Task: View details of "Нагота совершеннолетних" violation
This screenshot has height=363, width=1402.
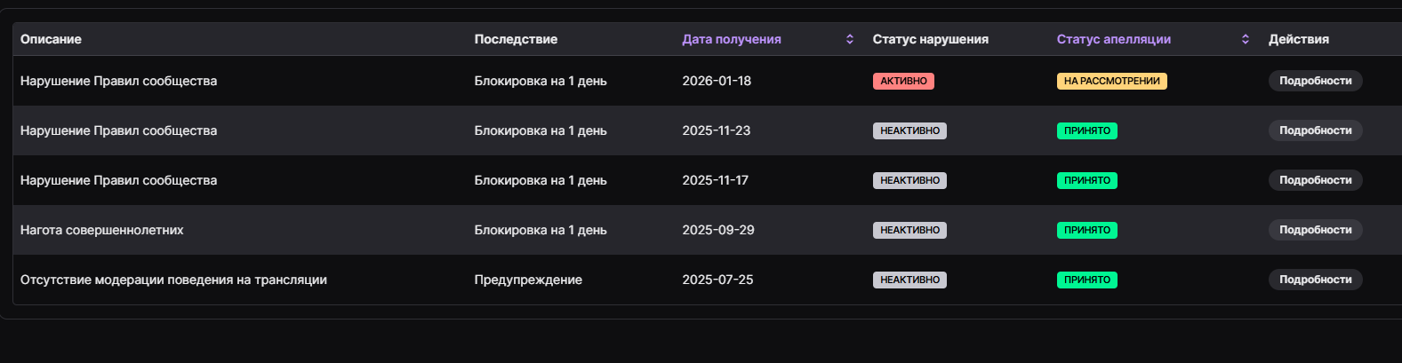Action: coord(1315,230)
